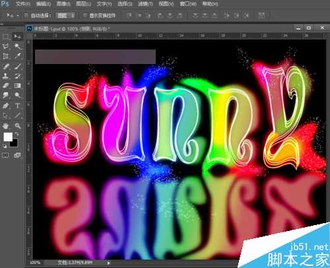Enable 显示变换控件 show transform controls checkbox
Viewport: 330px width, 268px height.
(x=84, y=15)
